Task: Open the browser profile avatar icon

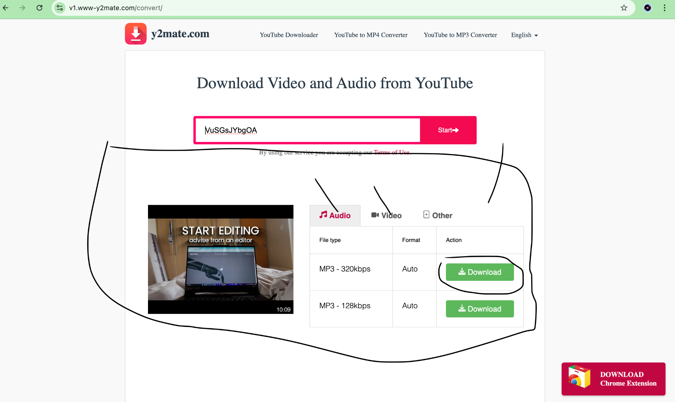Action: point(648,8)
